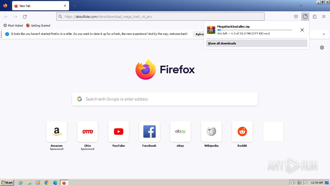
Task: Launch Windows Media Player from the taskbar
Action: tap(38, 183)
